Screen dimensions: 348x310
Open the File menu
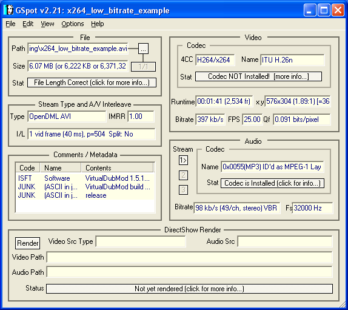click(x=10, y=24)
